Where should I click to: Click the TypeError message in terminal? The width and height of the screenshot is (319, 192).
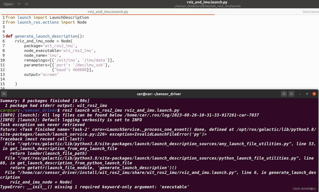tap(94, 187)
